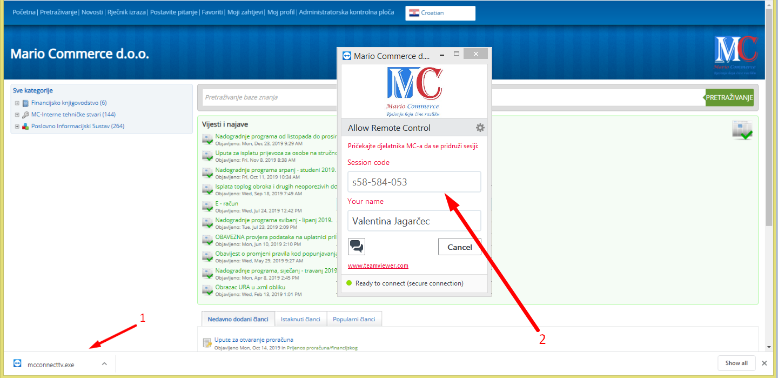
Task: Click the Mario Commerce logo in header
Action: pyautogui.click(x=735, y=55)
